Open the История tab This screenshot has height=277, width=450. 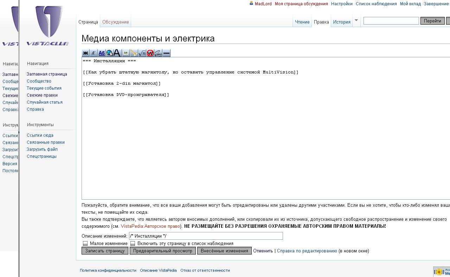[342, 22]
